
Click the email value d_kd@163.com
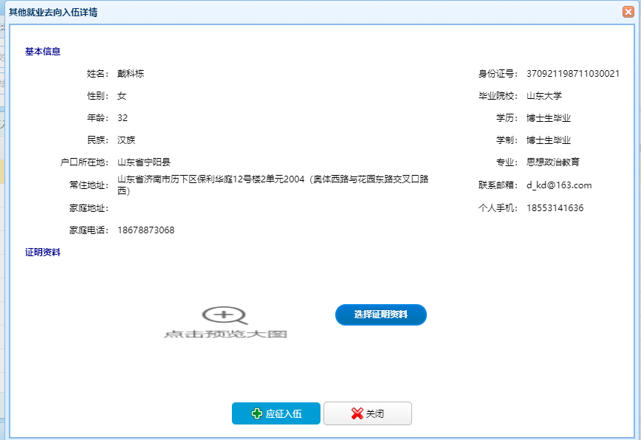(558, 185)
